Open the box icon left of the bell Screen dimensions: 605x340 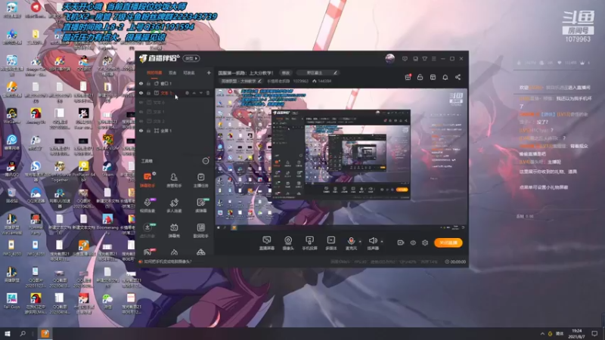pyautogui.click(x=433, y=77)
